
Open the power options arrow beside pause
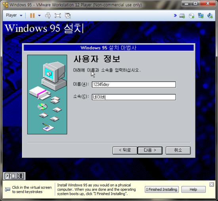(x=39, y=15)
